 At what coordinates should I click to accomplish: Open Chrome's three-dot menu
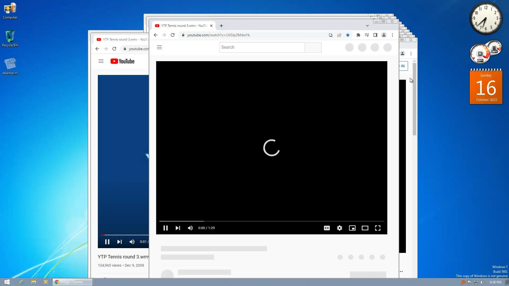(x=392, y=35)
